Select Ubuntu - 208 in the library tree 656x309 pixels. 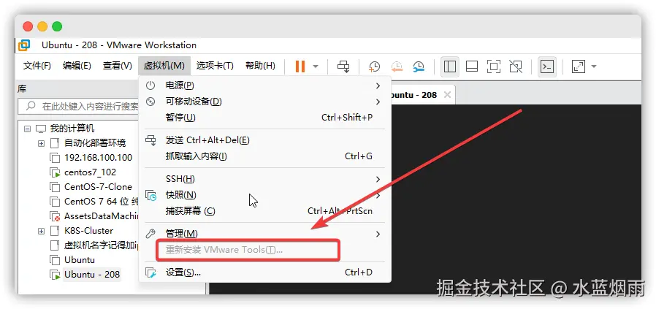[x=92, y=274]
